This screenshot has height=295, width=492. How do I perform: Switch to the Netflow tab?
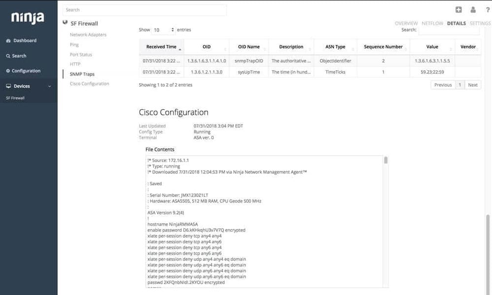pyautogui.click(x=432, y=23)
